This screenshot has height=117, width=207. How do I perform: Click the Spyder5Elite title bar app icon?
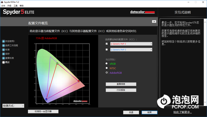pos(2,2)
